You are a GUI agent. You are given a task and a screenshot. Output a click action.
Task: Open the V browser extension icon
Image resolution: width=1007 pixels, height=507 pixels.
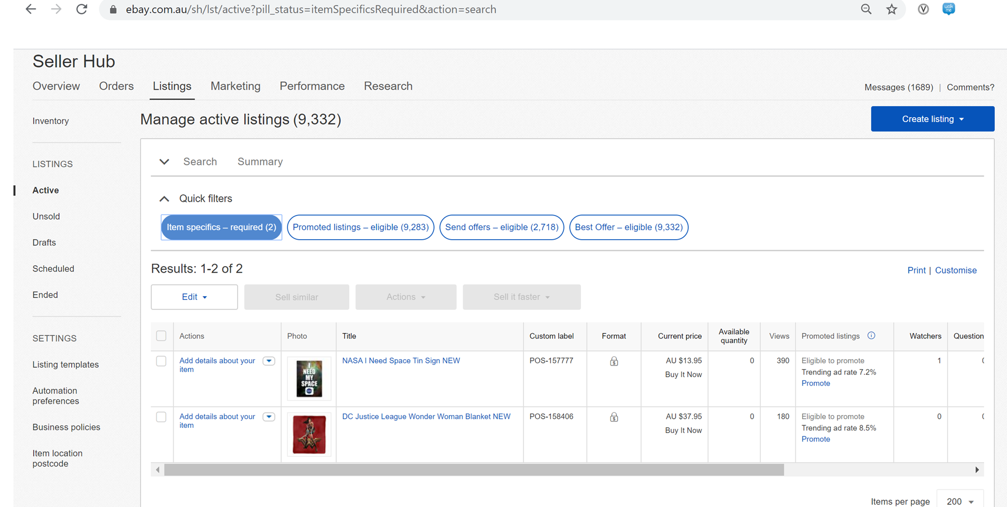pyautogui.click(x=923, y=9)
